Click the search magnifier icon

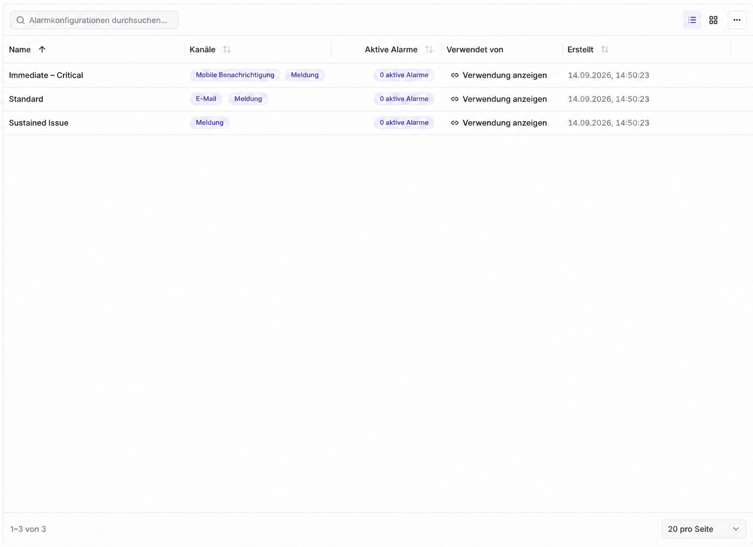point(20,20)
